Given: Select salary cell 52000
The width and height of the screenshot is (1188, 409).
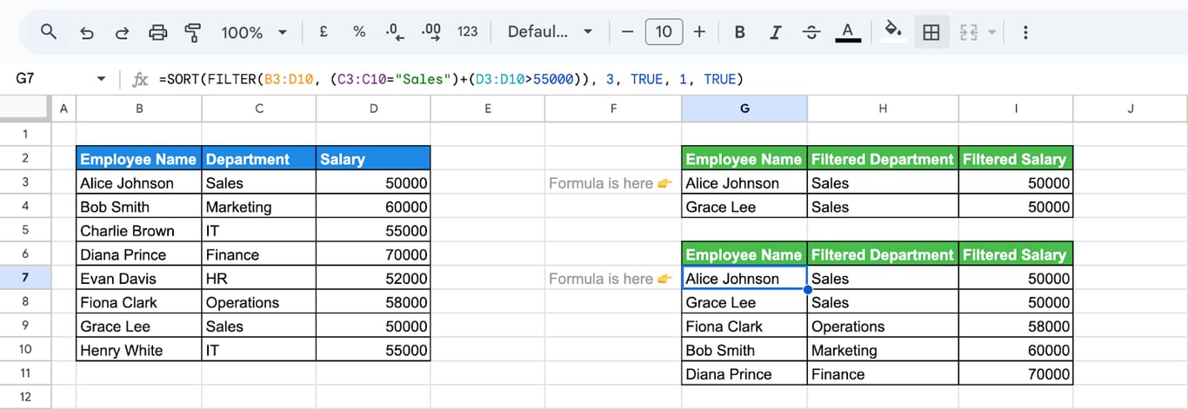Looking at the screenshot, I should [x=373, y=279].
